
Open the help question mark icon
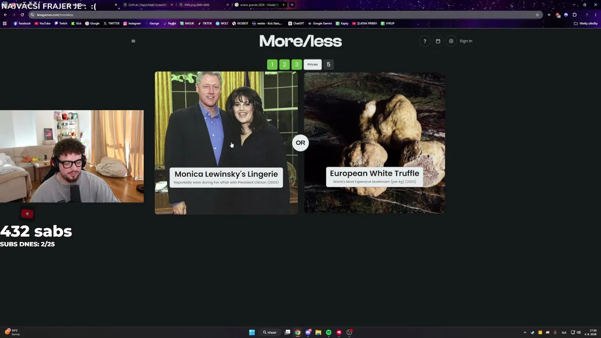425,41
